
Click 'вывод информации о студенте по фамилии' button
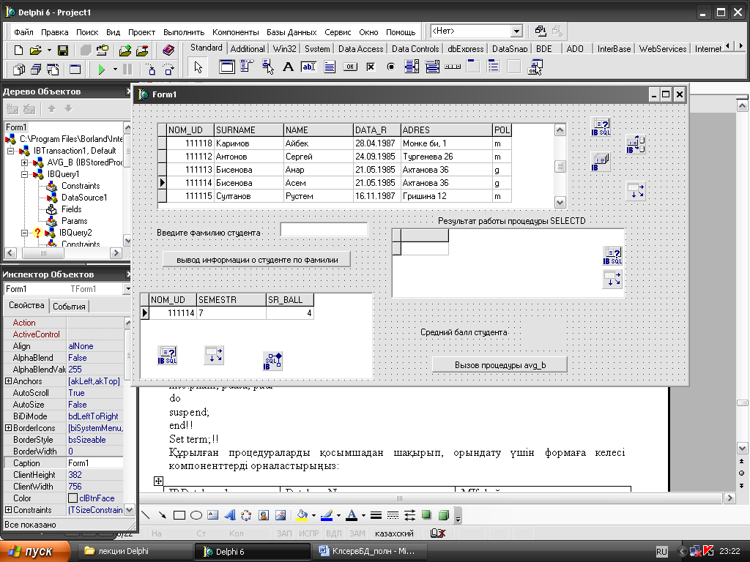[x=257, y=260]
